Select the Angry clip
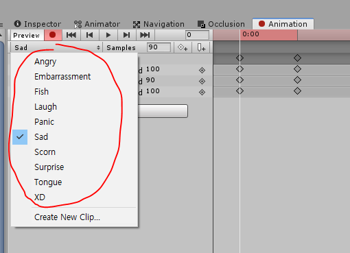This screenshot has width=350, height=253. click(74, 62)
